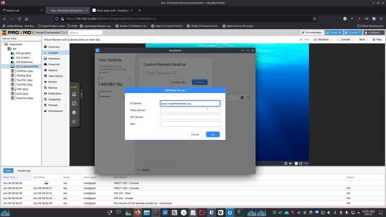Expand the Firewall submenu arrow

point(66,105)
